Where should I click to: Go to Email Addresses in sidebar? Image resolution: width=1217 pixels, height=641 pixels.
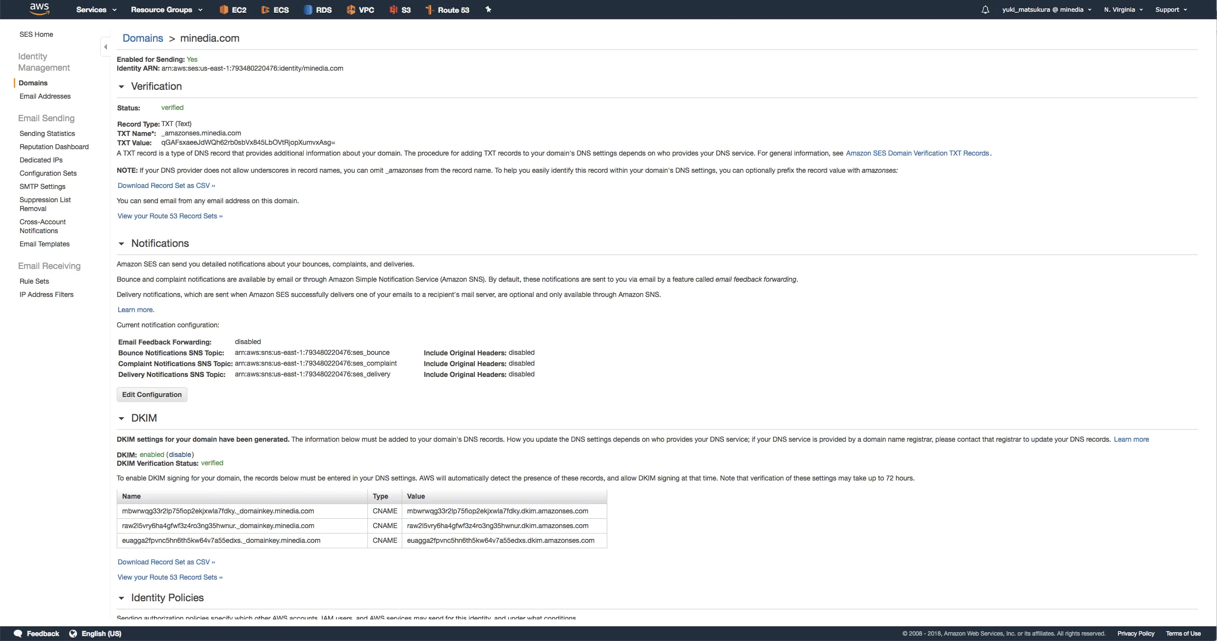pos(45,96)
